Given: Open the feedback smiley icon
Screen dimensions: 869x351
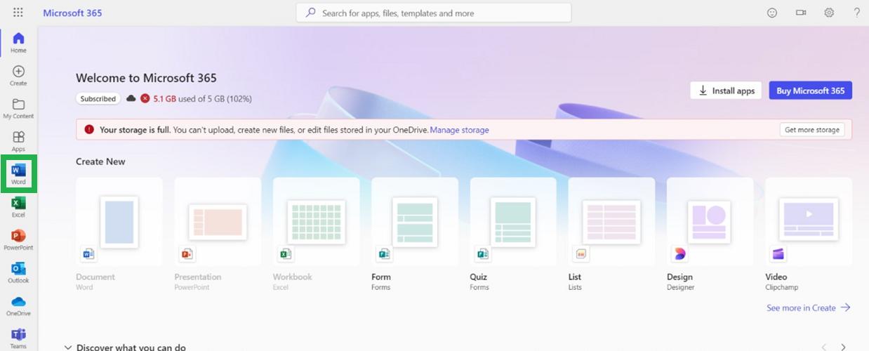Looking at the screenshot, I should click(772, 13).
